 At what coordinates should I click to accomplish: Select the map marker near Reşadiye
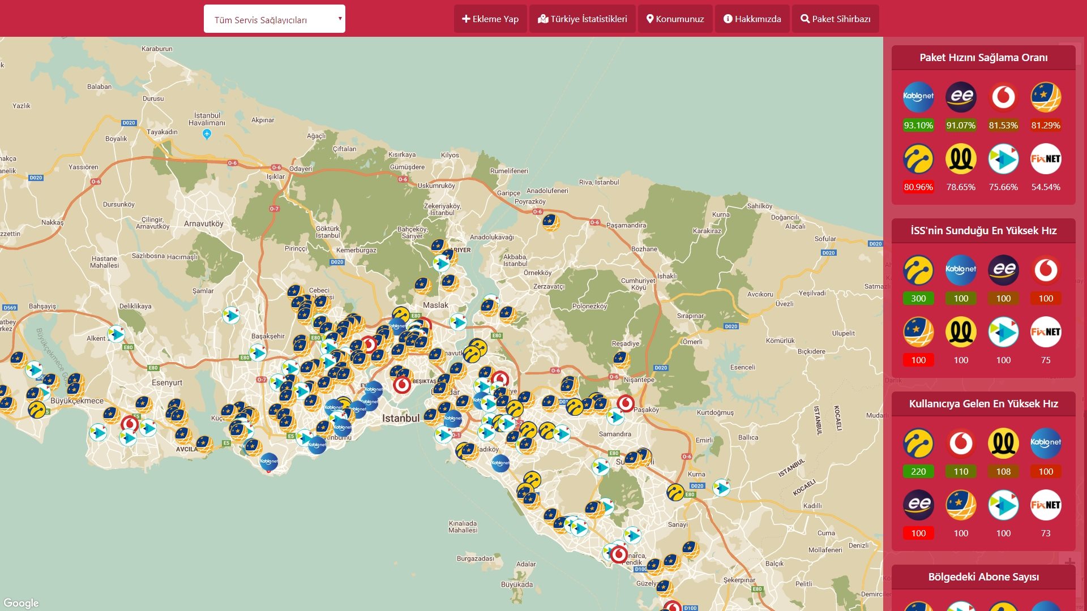[x=622, y=359]
